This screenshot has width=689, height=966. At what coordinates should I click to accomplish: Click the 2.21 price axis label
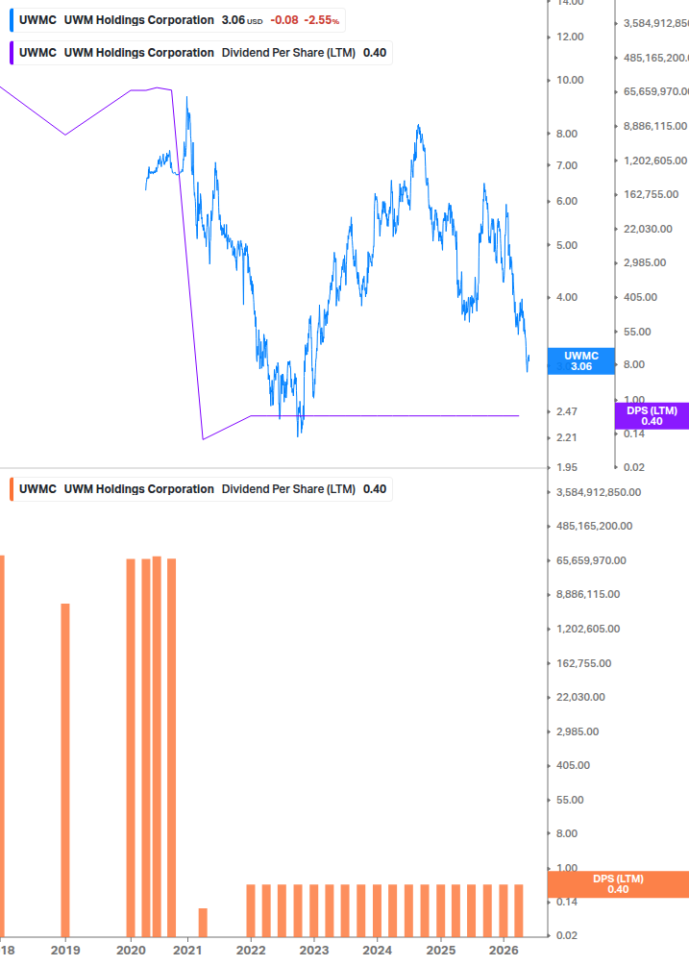(567, 438)
